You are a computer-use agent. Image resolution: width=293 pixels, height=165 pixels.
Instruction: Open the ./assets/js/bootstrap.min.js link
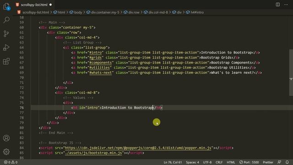point(93,153)
